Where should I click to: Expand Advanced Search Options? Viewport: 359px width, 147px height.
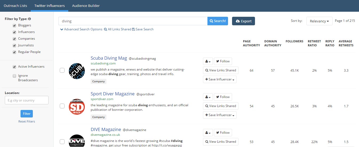(81, 29)
